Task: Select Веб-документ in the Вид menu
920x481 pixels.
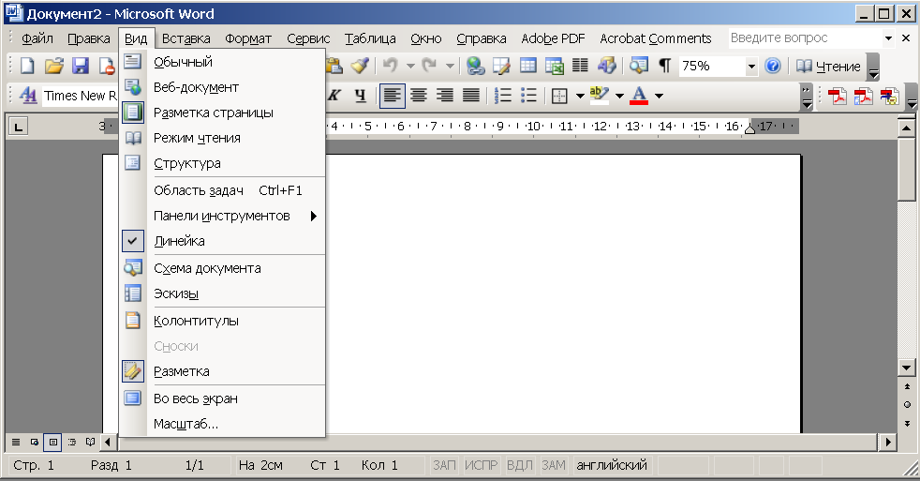Action: click(222, 87)
